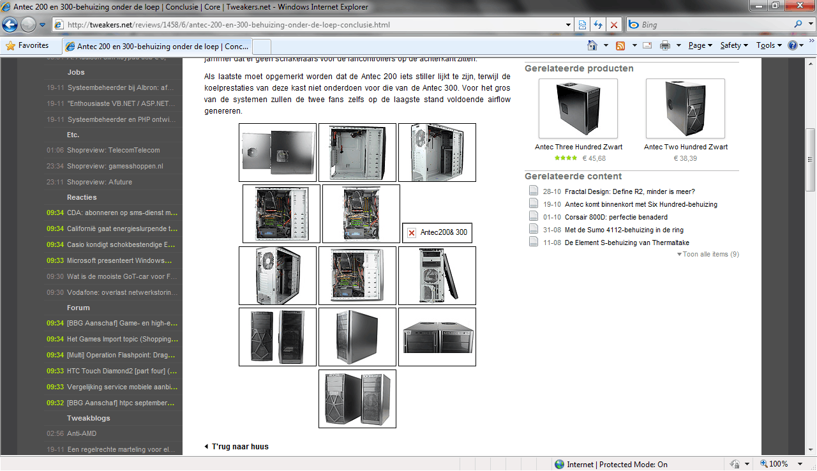Click the document icon beside Fractal Design article
The height and width of the screenshot is (471, 817).
pyautogui.click(x=534, y=191)
